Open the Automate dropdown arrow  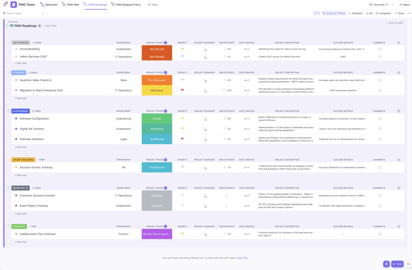[x=392, y=4]
